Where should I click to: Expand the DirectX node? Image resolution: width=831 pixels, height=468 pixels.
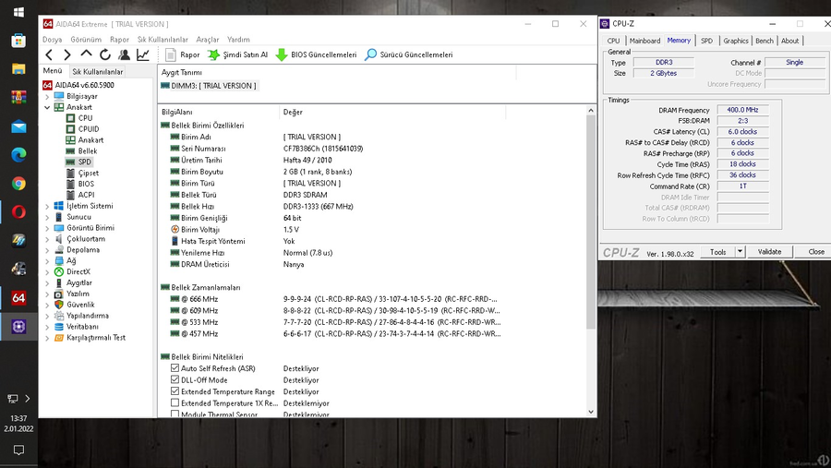[x=47, y=272]
